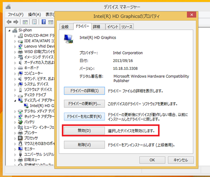Expand the IDE ATA/ATAPI node
This screenshot has width=210, height=177.
click(15, 41)
